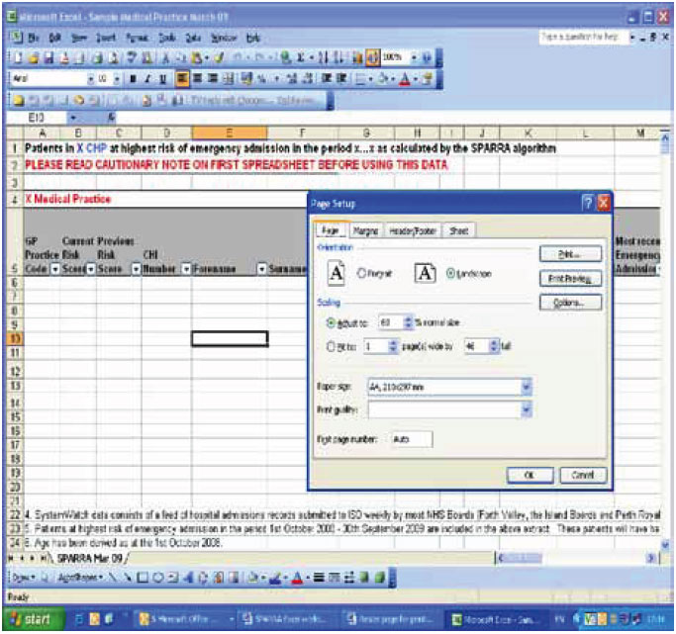Click the Save icon in standard toolbar

pyautogui.click(x=48, y=57)
